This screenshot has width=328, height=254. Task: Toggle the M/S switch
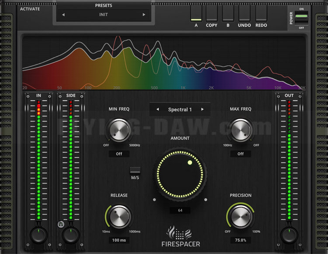135,170
